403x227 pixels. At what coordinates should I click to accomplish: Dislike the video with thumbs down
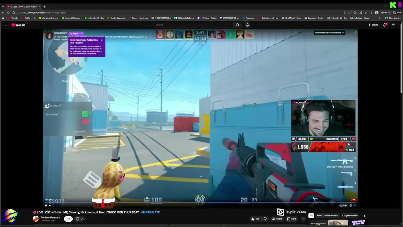[x=265, y=219]
